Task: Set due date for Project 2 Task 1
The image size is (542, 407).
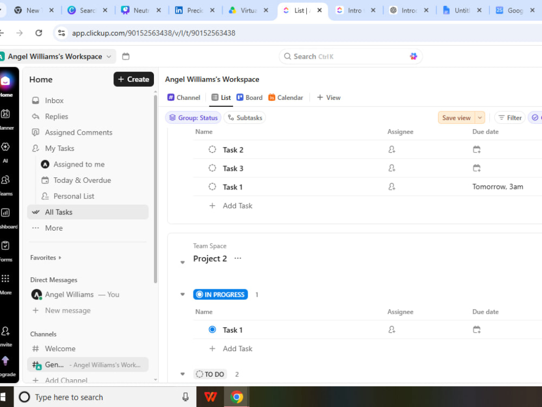Action: coord(476,330)
